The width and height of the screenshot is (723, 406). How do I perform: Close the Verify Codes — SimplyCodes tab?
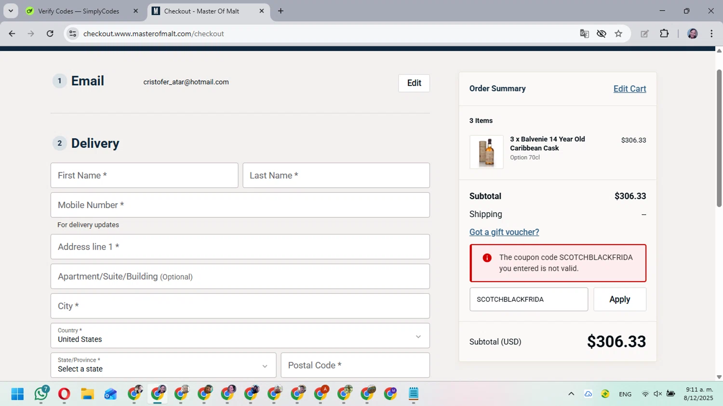[135, 11]
